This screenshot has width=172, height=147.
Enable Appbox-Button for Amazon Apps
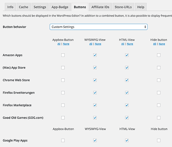click(x=63, y=55)
